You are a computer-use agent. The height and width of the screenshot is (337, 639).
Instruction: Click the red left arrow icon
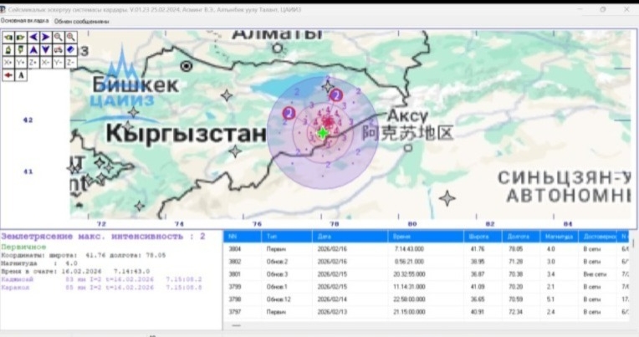pos(8,74)
